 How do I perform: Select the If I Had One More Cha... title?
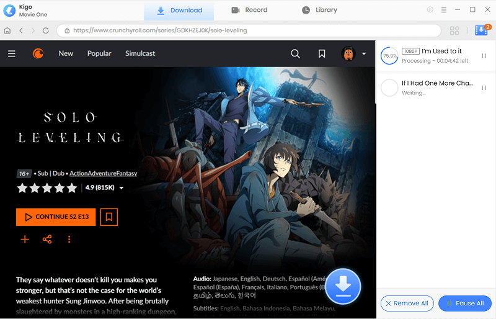(x=438, y=83)
